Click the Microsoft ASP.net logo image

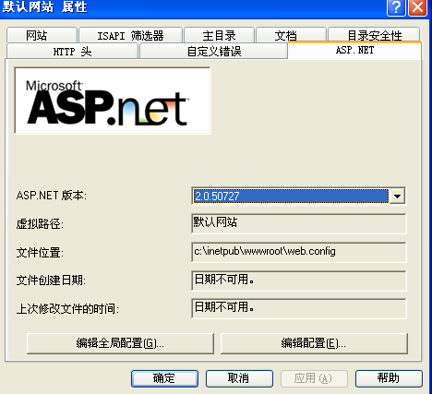(113, 101)
